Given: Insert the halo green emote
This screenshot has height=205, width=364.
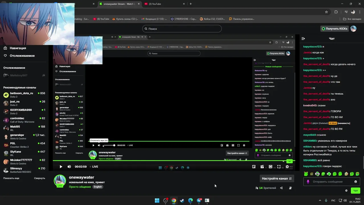Looking at the screenshot, I should click(x=306, y=174).
